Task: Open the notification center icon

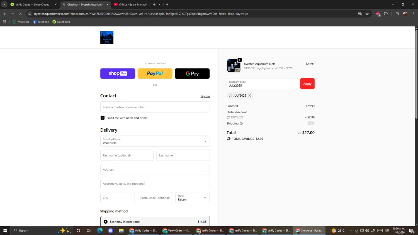Action: click(411, 231)
